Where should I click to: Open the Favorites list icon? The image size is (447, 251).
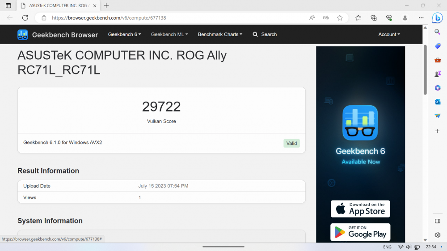[358, 18]
